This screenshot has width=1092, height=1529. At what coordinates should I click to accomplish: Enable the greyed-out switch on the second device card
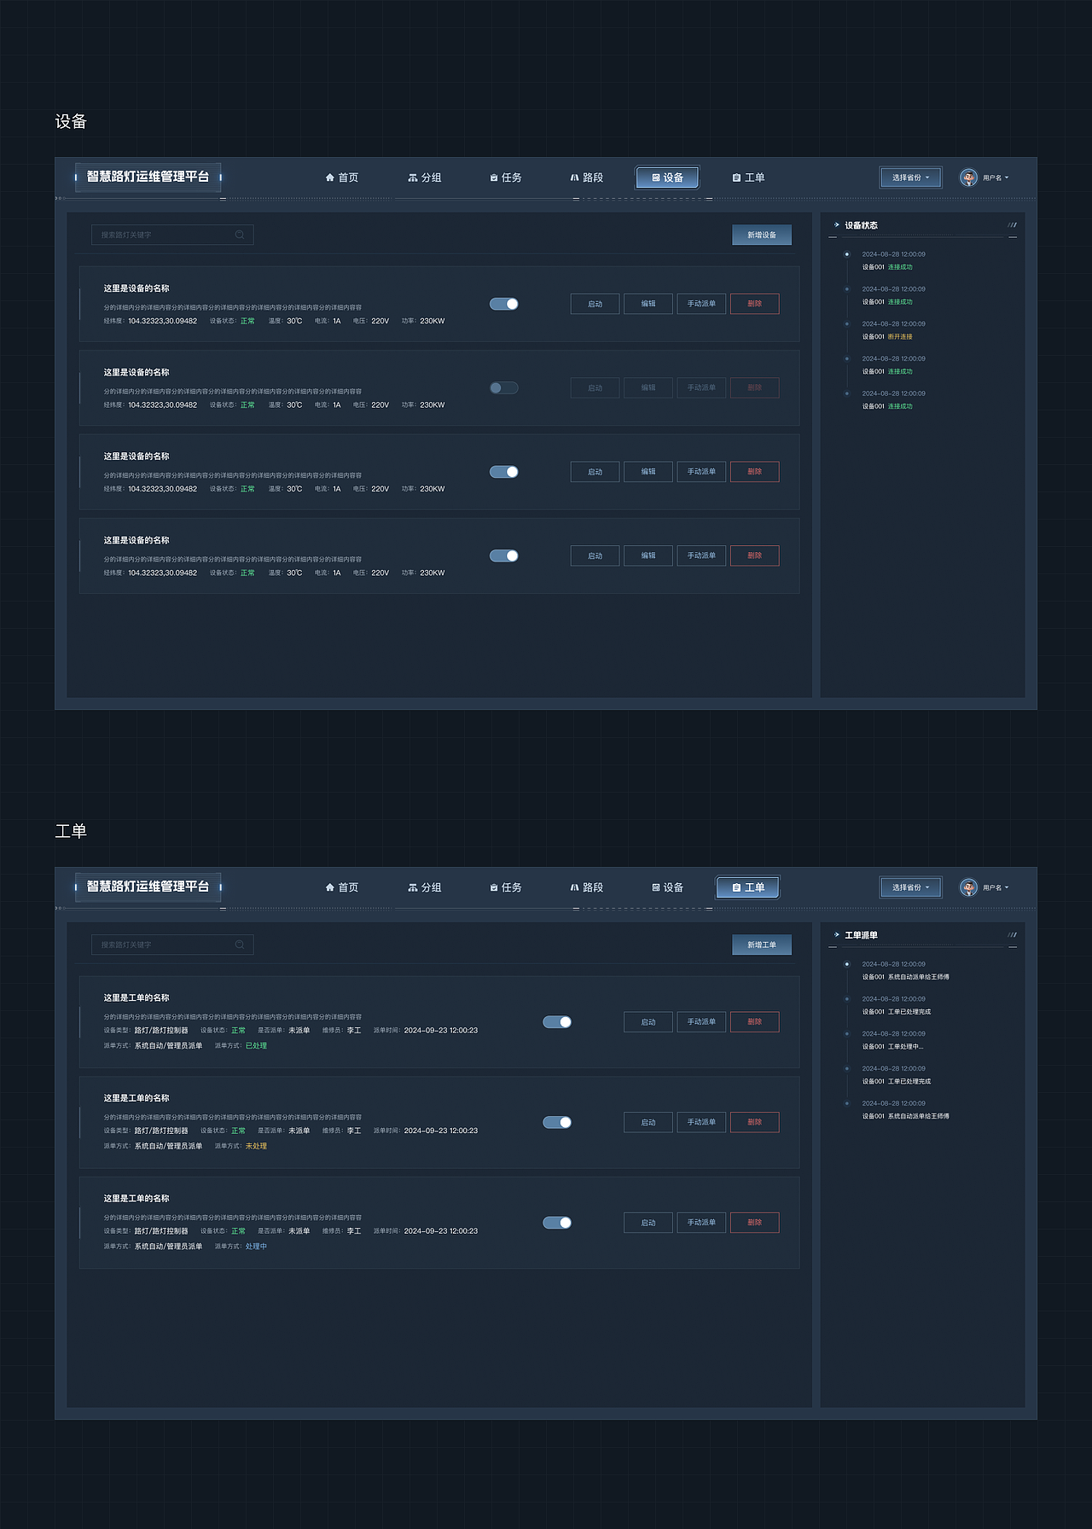[x=504, y=387]
